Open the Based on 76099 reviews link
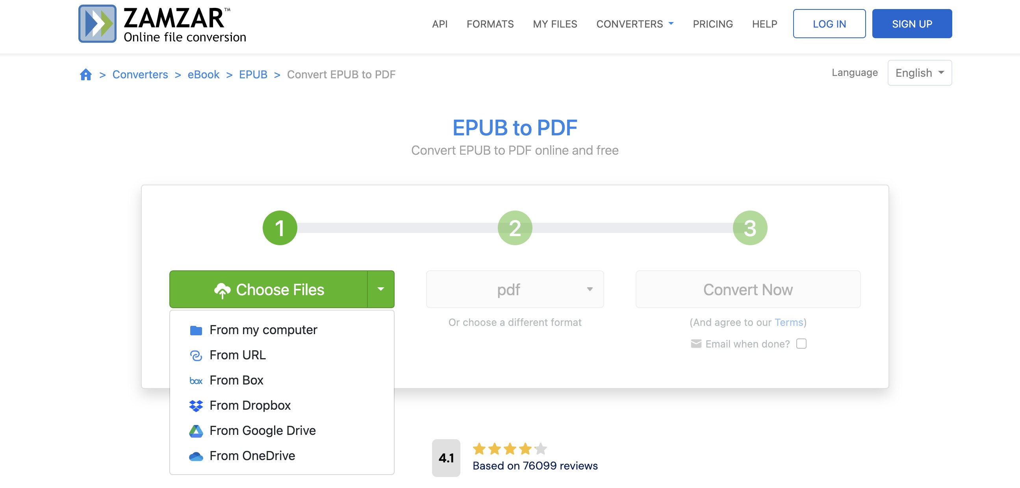Image resolution: width=1020 pixels, height=488 pixels. pyautogui.click(x=535, y=466)
